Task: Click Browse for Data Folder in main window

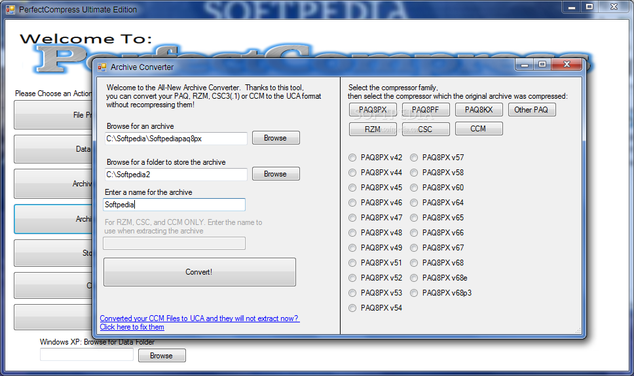Action: coord(162,356)
